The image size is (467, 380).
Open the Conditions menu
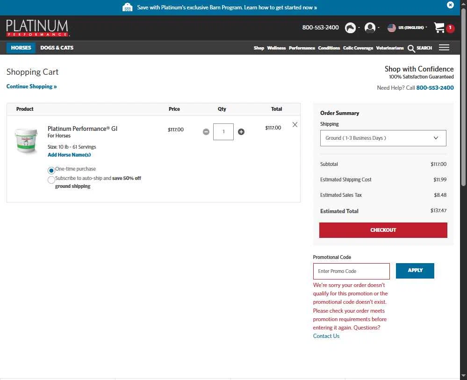click(x=329, y=48)
